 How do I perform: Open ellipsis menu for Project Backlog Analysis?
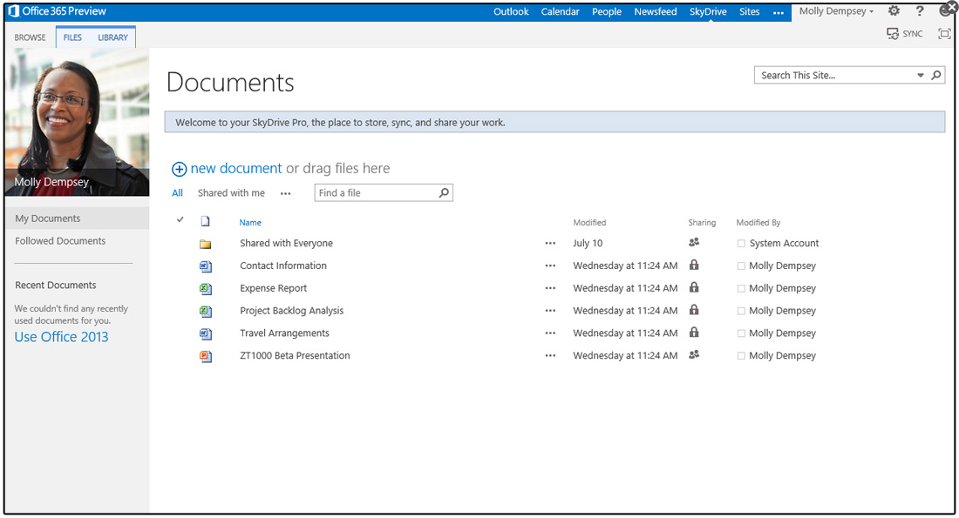550,311
